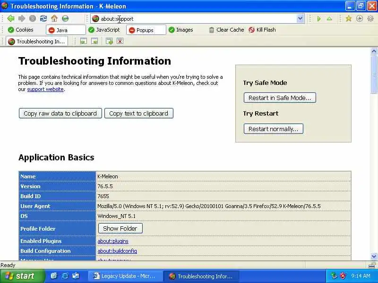Open the URL bar history dropdown
The image size is (378, 283).
pos(300,18)
